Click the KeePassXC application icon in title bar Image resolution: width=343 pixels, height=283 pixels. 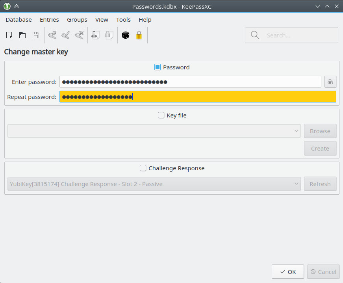[x=7, y=6]
